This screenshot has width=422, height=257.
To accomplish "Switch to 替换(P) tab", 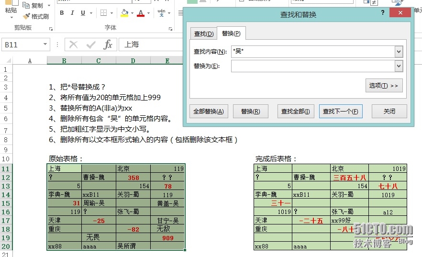I will click(x=231, y=33).
